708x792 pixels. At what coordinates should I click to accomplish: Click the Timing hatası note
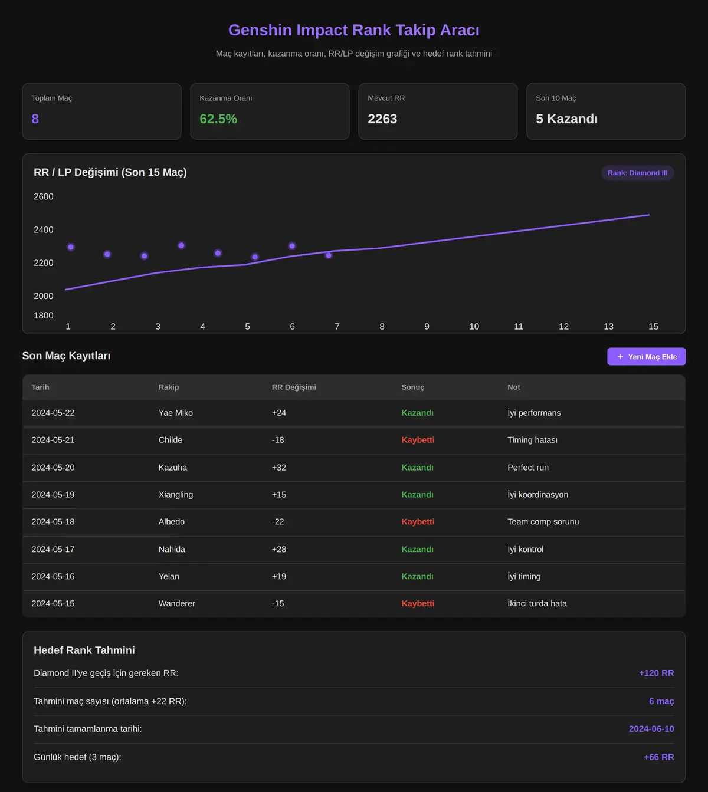pyautogui.click(x=532, y=440)
